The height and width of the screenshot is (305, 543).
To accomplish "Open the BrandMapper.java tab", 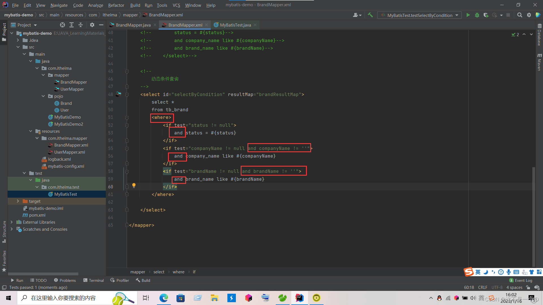I will point(133,25).
